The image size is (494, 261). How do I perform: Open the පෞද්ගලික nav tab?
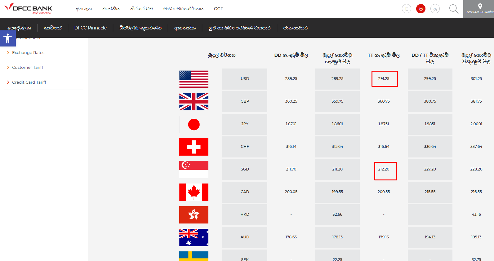point(19,28)
